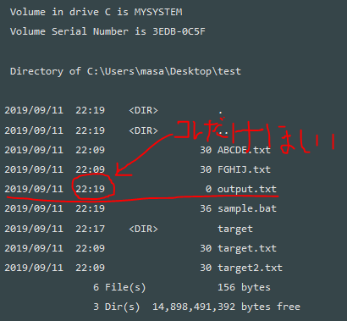The width and height of the screenshot is (347, 321).
Task: Click the 156 bytes total
Action: click(x=244, y=287)
